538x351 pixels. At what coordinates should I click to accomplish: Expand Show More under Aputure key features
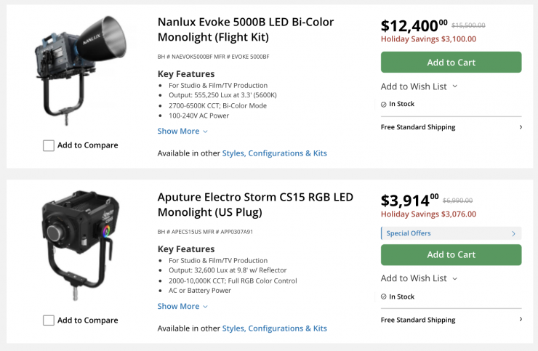[182, 307]
